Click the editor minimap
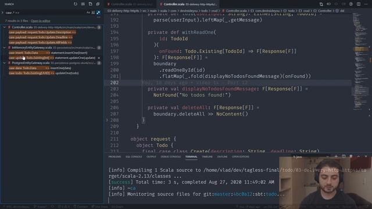Screen dimensions: 372x209 tap(360, 62)
